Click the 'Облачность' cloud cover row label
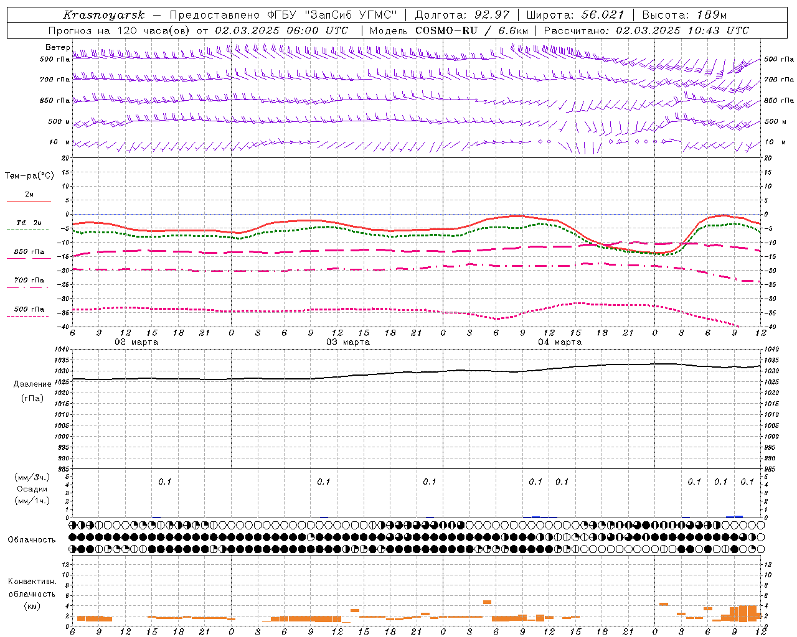This screenshot has width=797, height=637. [32, 540]
